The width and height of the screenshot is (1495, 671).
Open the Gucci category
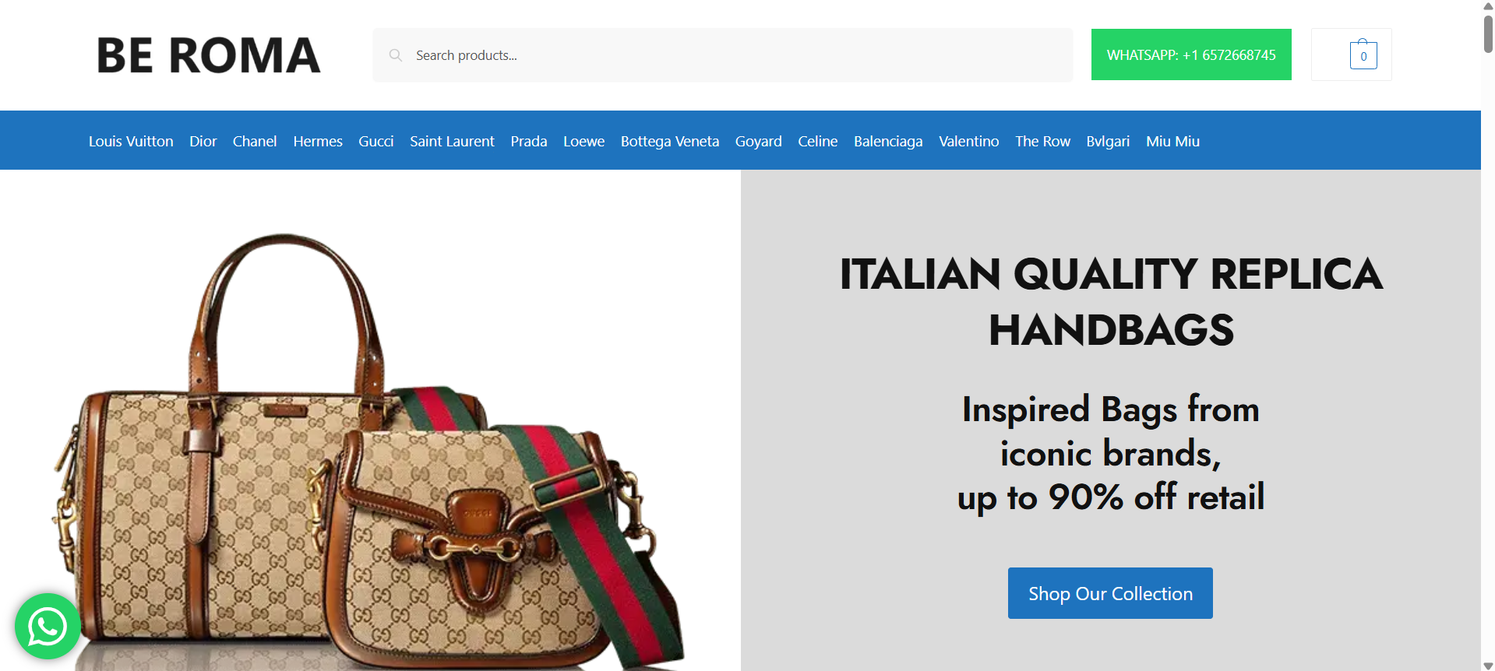point(376,141)
